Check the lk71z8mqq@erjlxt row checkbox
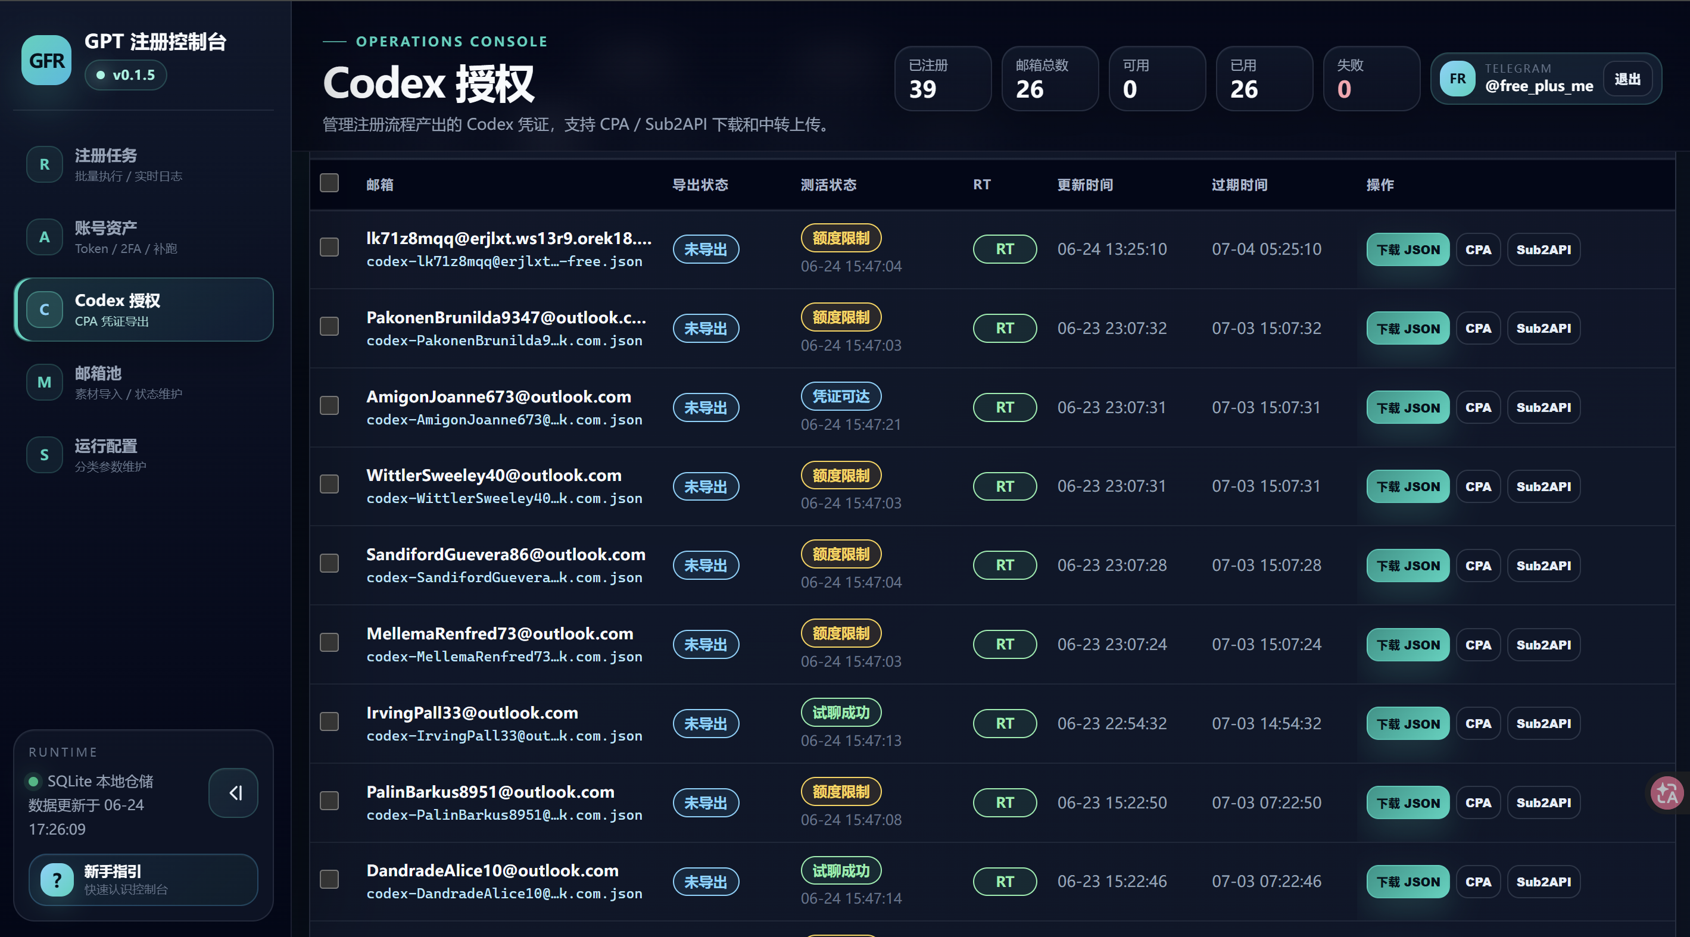 pyautogui.click(x=329, y=247)
